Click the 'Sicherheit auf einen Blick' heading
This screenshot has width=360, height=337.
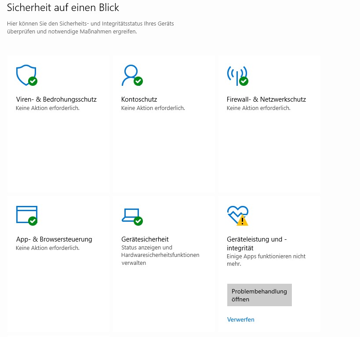(x=63, y=7)
